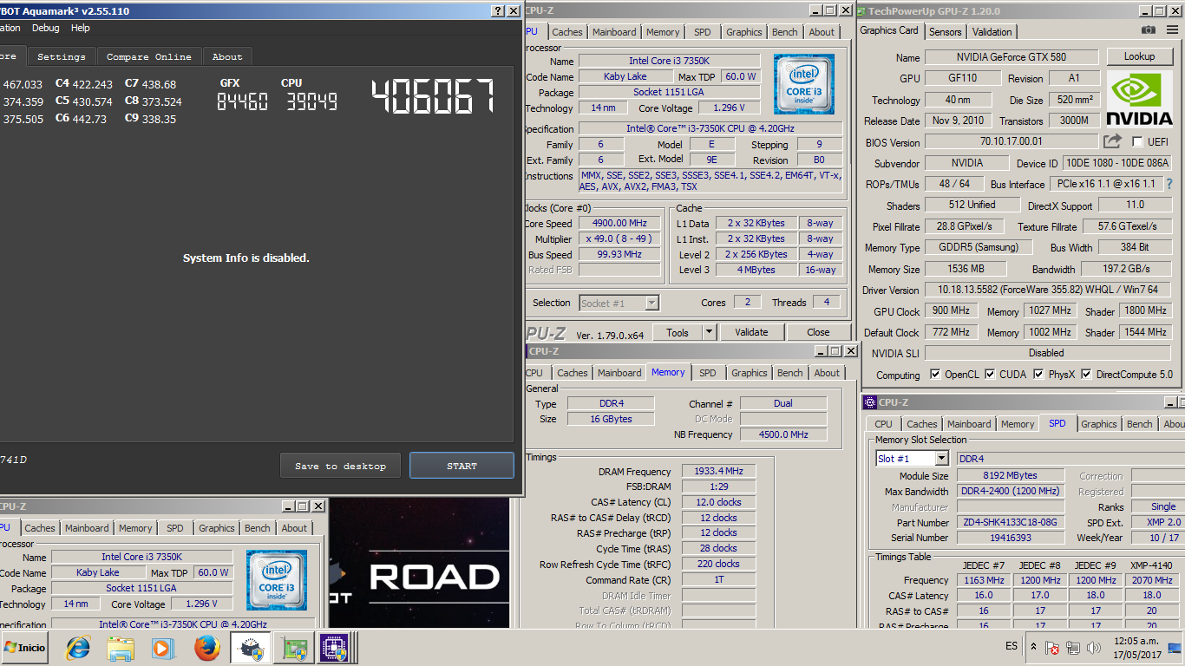Take a GPU-Z screenshot with the camera icon
1185x666 pixels.
coord(1149,30)
